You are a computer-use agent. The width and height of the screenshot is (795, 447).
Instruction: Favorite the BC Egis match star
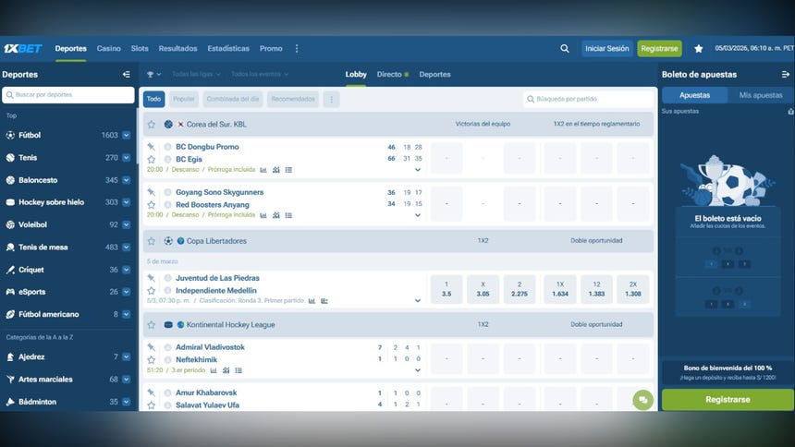coord(151,159)
